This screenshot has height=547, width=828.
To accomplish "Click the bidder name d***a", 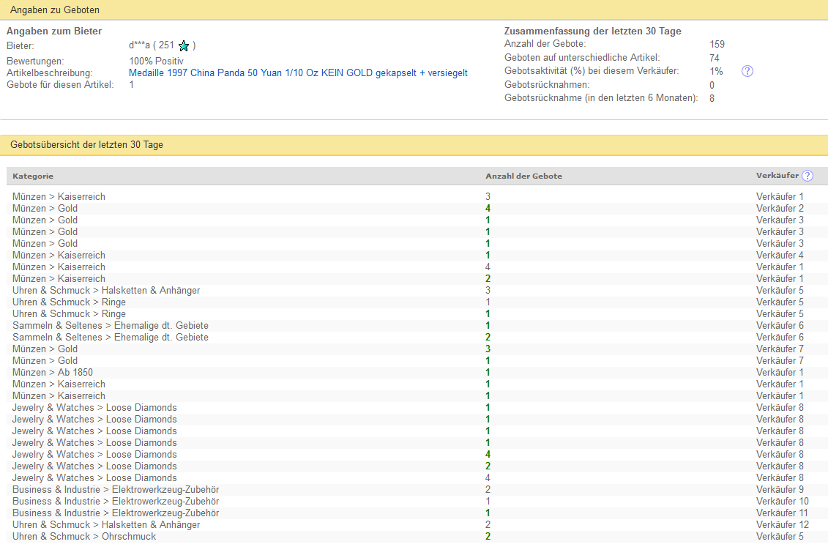I will [139, 45].
